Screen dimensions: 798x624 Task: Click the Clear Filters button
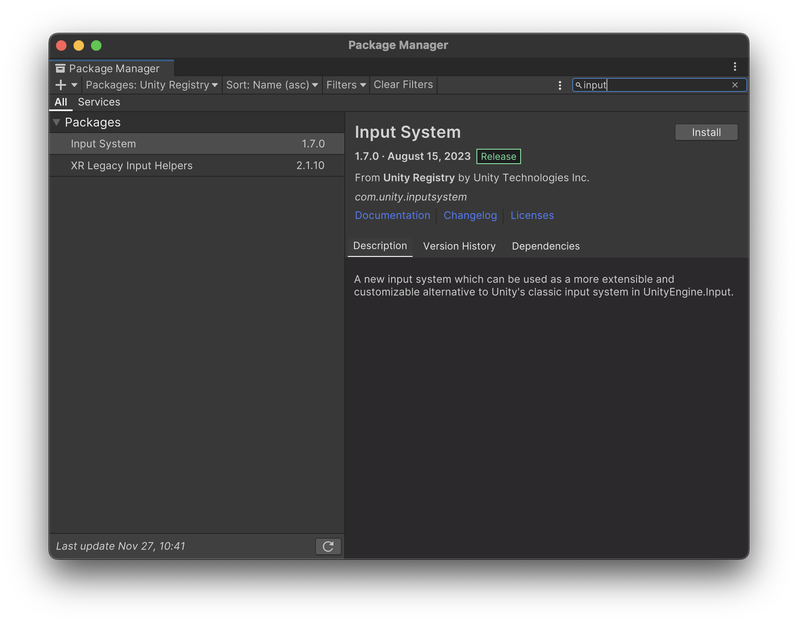(x=403, y=85)
